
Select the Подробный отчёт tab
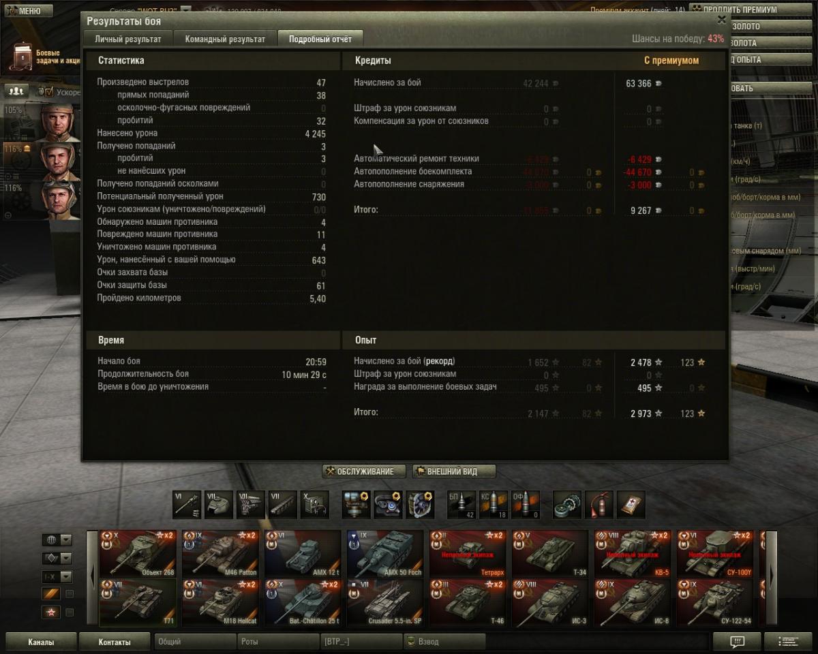coord(320,39)
